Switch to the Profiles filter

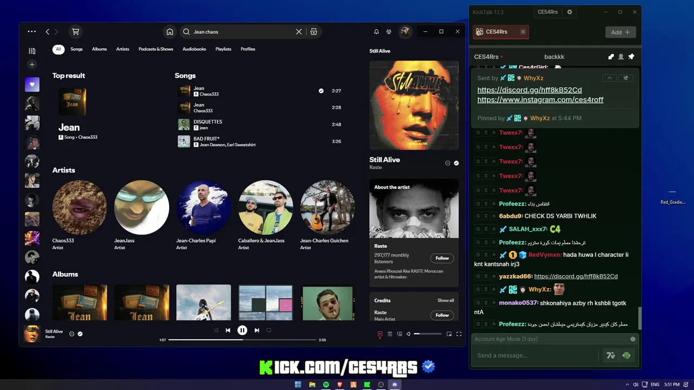pyautogui.click(x=248, y=49)
